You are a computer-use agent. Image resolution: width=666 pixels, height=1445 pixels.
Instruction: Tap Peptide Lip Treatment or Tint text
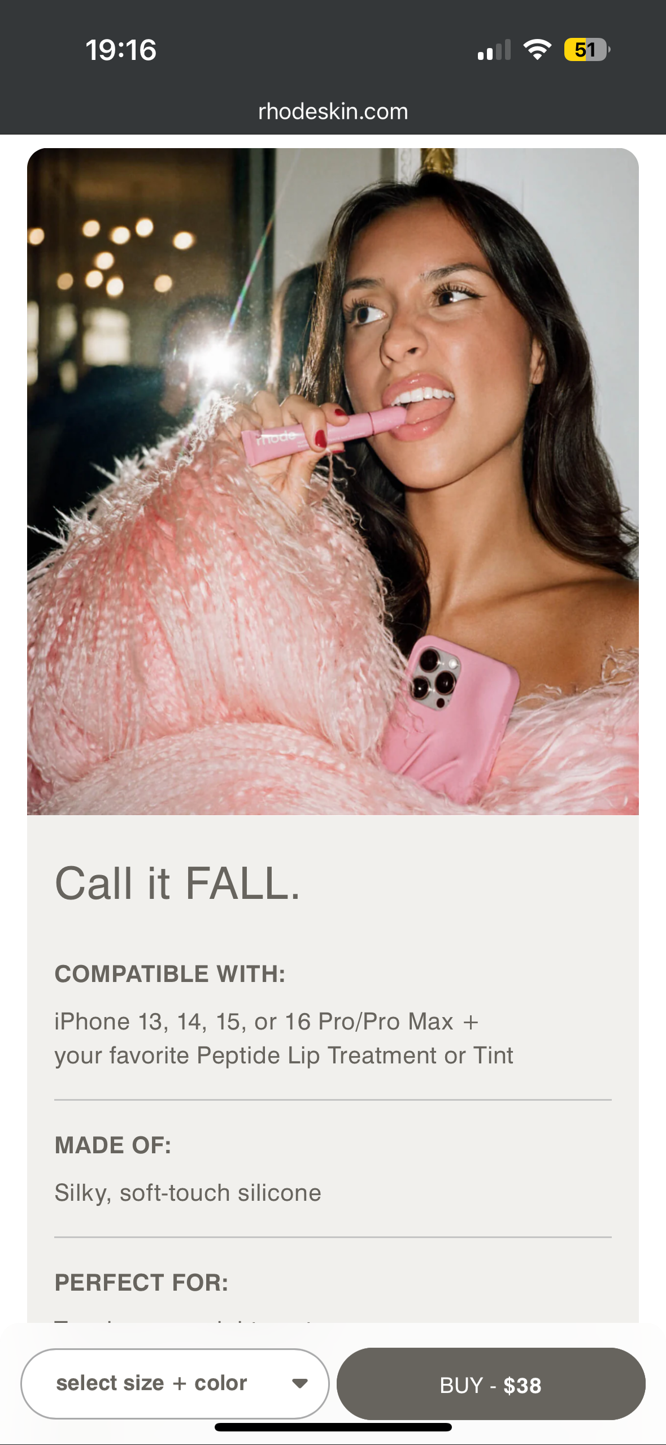[x=355, y=1055]
